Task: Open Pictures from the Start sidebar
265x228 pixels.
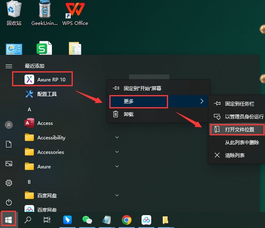Action: coord(9,164)
